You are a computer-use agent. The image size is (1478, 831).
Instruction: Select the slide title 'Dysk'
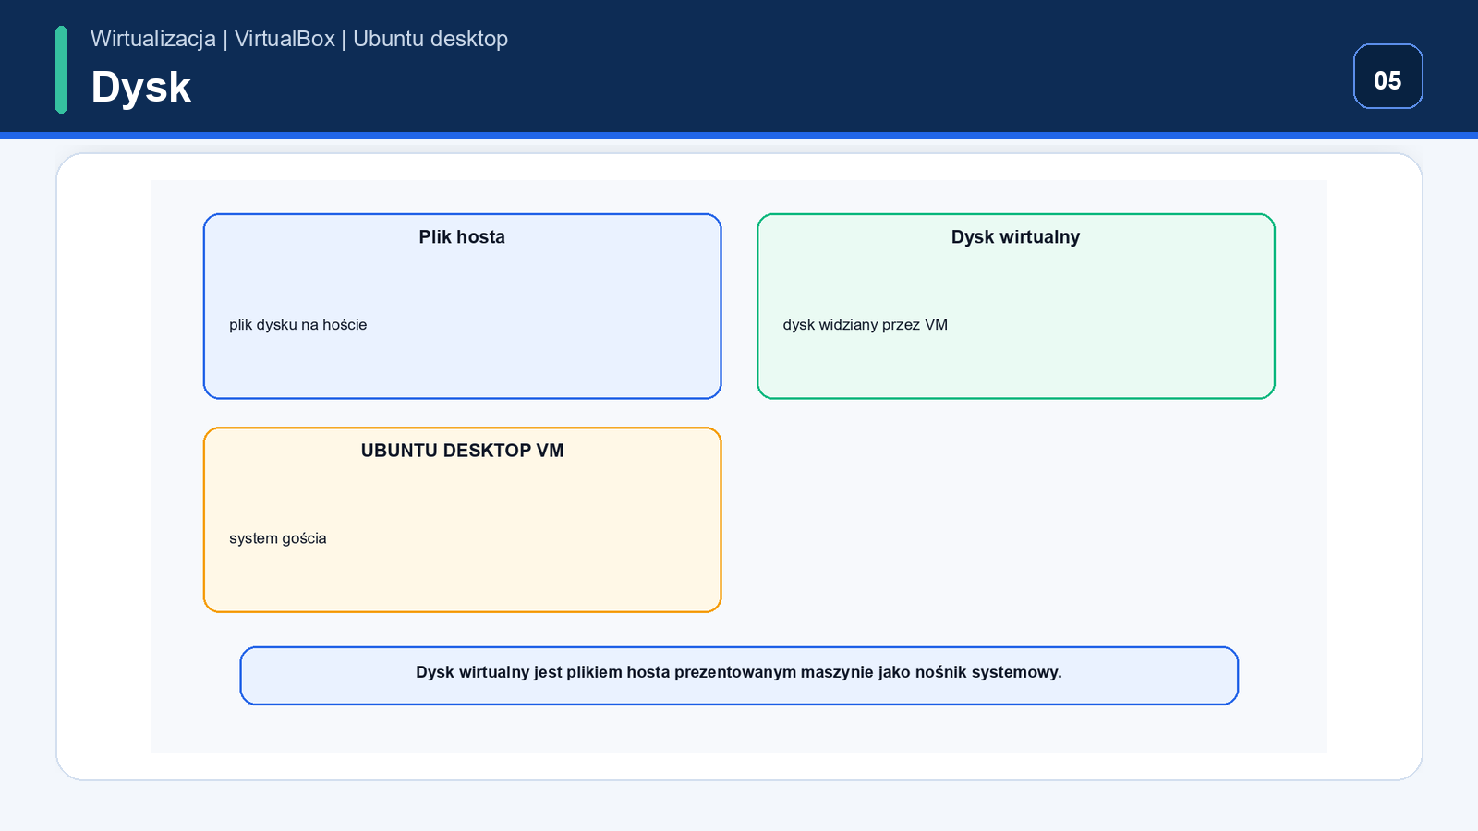[x=140, y=88]
